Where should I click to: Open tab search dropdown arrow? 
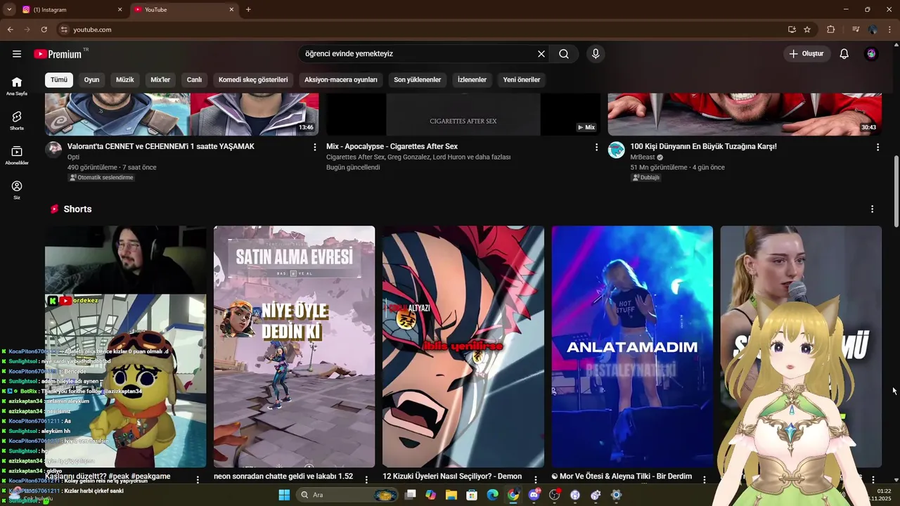[9, 10]
